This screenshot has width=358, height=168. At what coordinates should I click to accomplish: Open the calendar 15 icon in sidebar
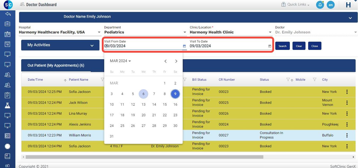pos(8,44)
